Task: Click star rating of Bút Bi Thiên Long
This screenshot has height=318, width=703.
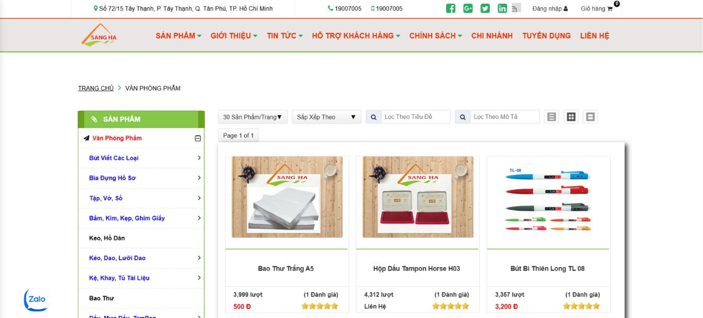Action: [x=581, y=306]
